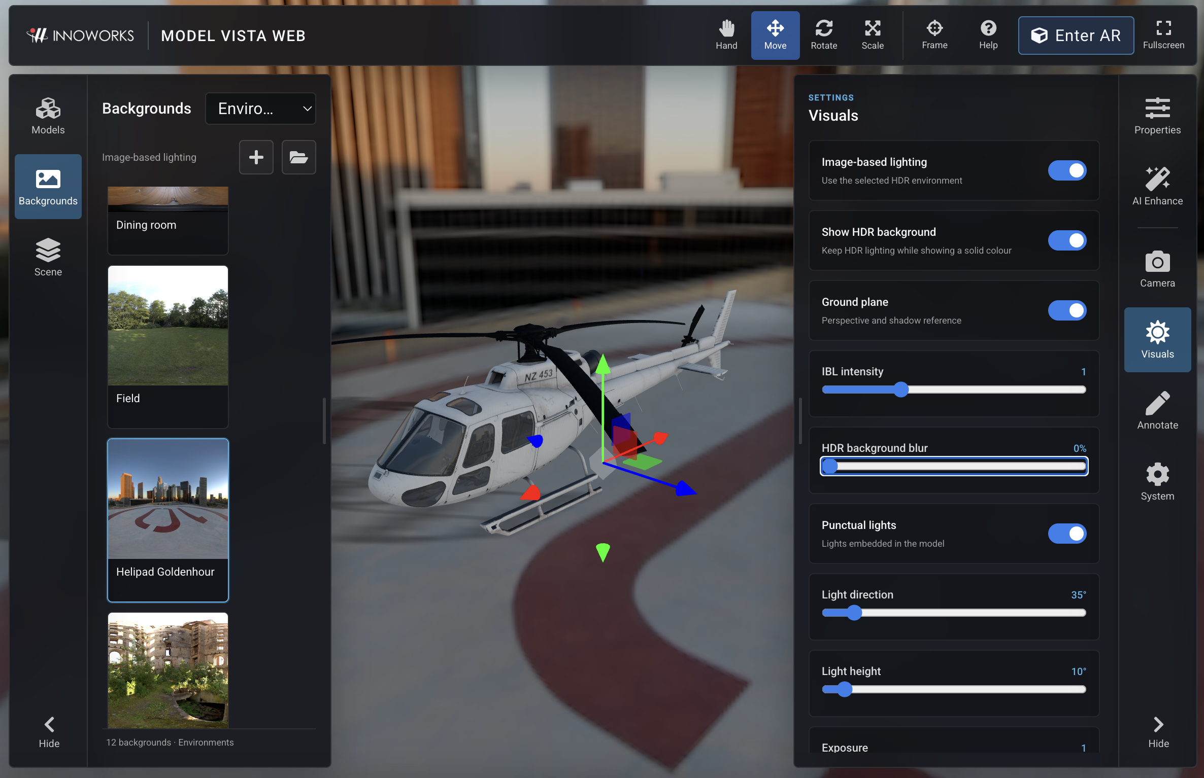
Task: Toggle Image-based lighting switch
Action: tap(1067, 170)
